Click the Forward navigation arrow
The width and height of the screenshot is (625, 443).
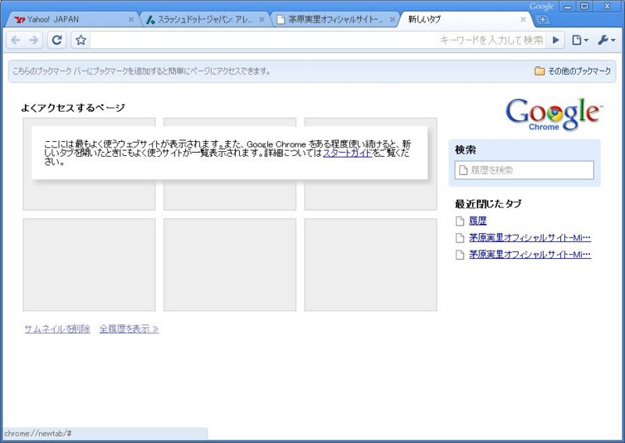coord(34,41)
